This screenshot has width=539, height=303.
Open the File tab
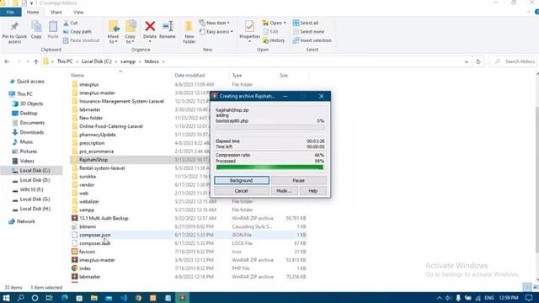(10, 12)
